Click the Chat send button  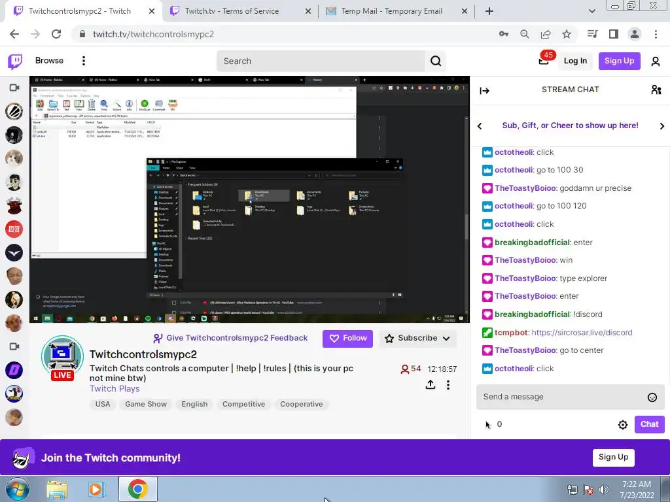pyautogui.click(x=649, y=424)
